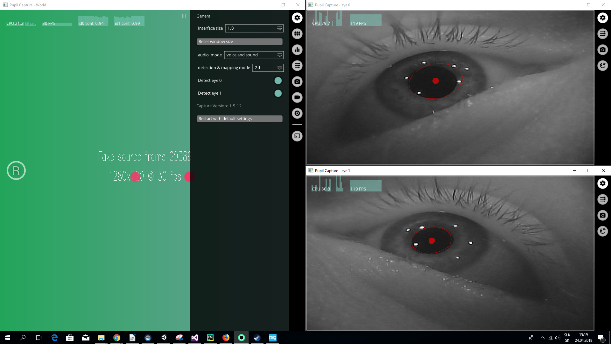Switch to Pupil Capture taskbar icon
This screenshot has height=344, width=611.
click(x=242, y=338)
